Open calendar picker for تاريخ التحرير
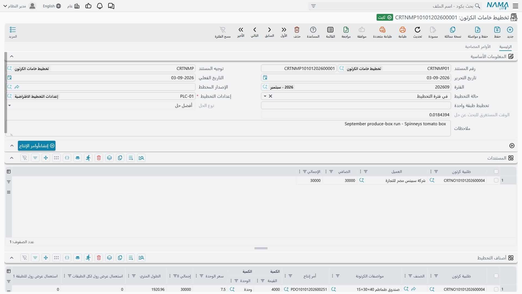 pyautogui.click(x=265, y=78)
